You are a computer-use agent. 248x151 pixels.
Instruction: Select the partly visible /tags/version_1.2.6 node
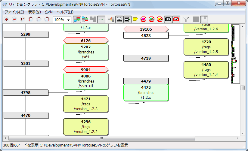206,28
